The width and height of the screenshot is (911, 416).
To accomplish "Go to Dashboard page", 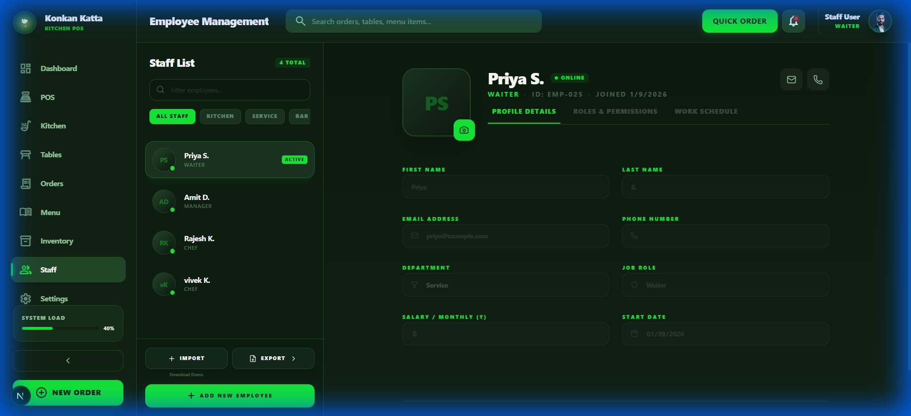I will (x=68, y=68).
